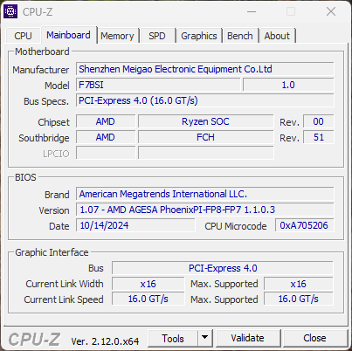Screen dimensions: 352x351
Task: Click the Max. Supported link width x16
Action: point(299,284)
